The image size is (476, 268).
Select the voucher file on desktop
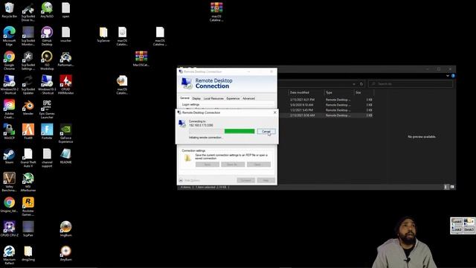(66, 34)
